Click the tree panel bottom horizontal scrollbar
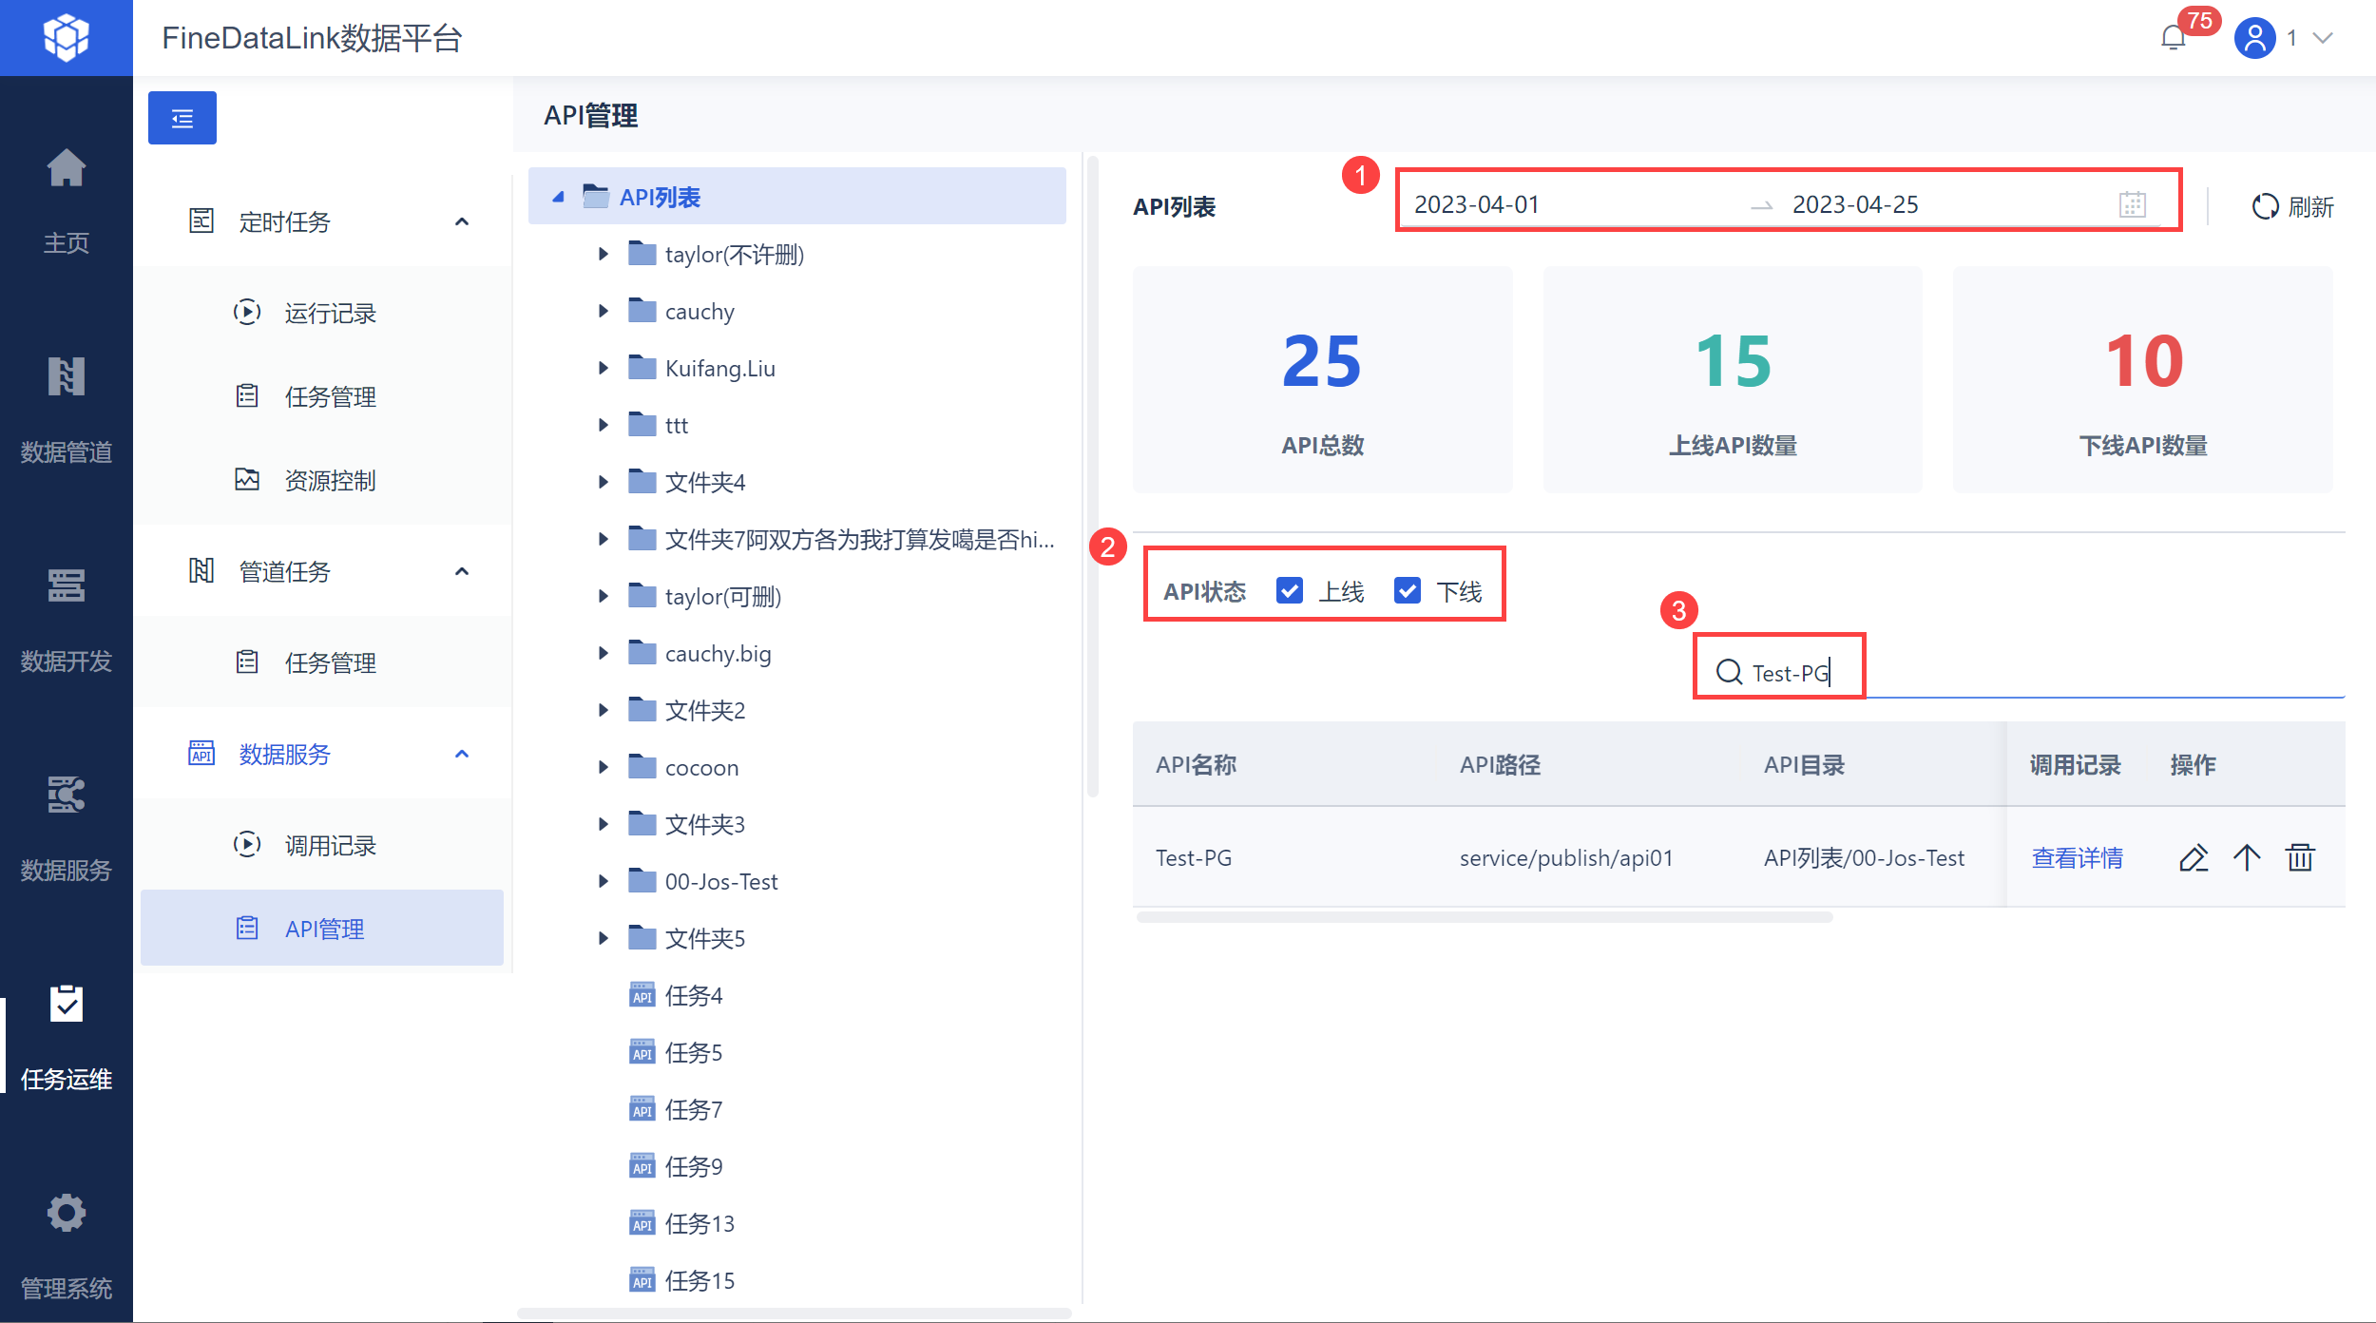2376x1323 pixels. [795, 1313]
